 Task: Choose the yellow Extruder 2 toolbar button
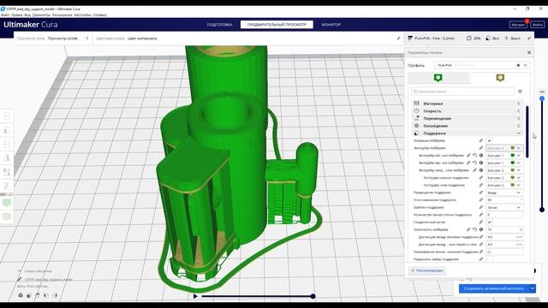7,216
